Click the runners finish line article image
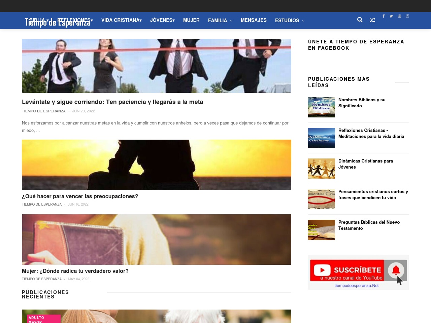431x323 pixels. tap(157, 66)
